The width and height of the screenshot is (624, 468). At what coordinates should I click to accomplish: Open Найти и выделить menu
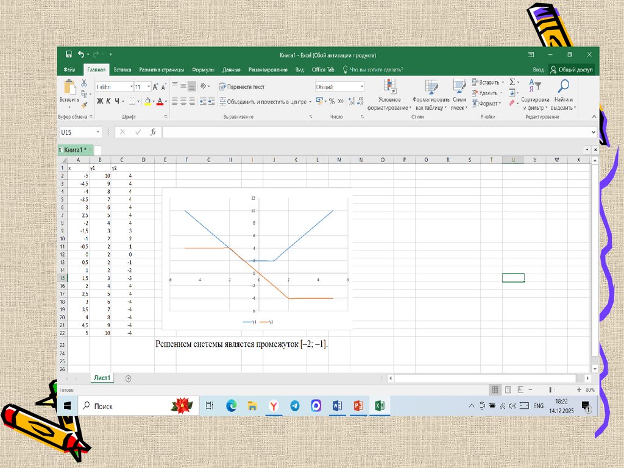(564, 94)
